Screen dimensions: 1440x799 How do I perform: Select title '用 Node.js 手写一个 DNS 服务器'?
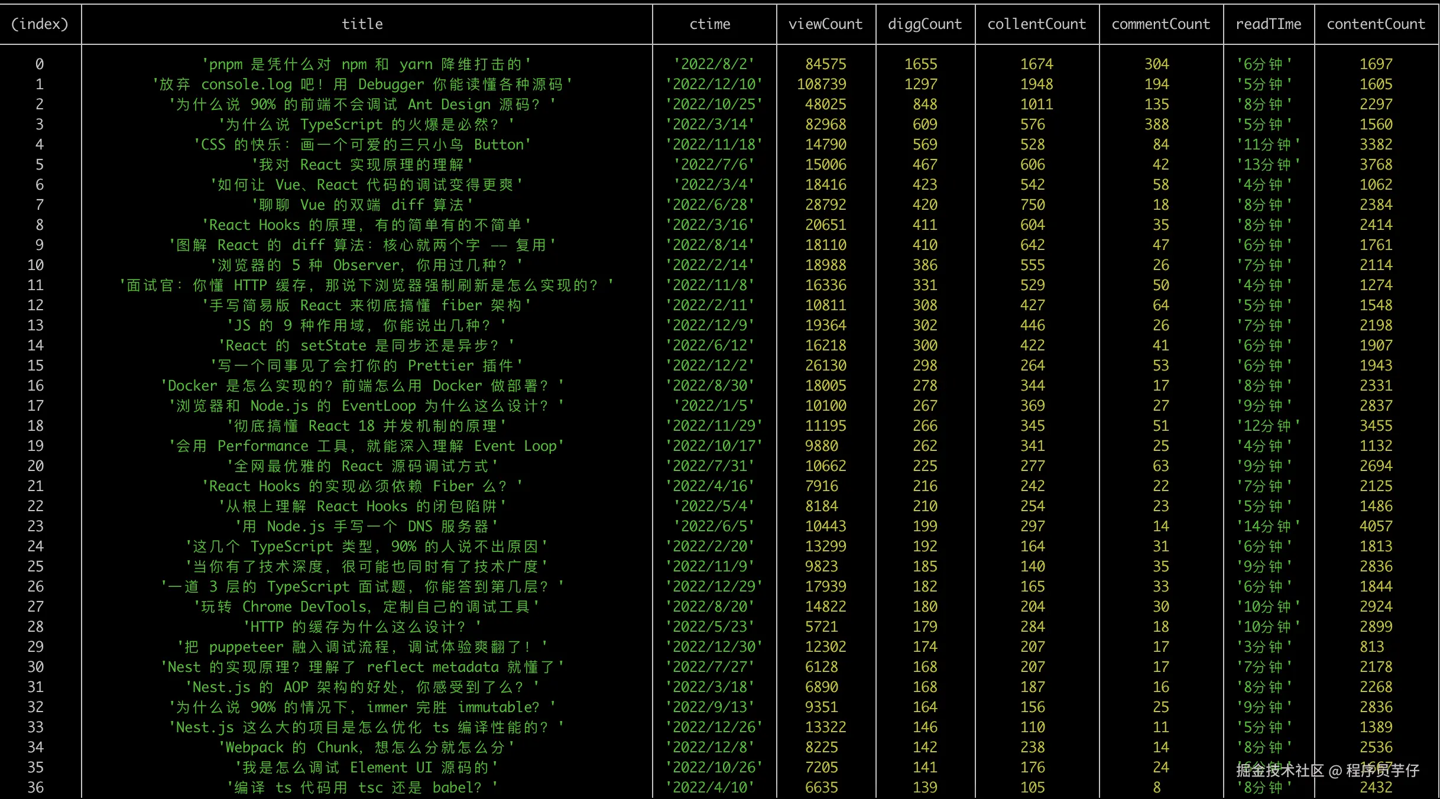367,527
